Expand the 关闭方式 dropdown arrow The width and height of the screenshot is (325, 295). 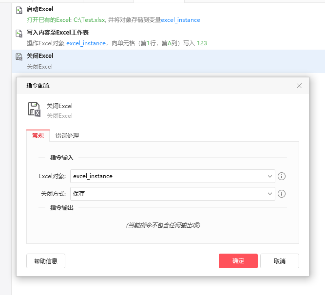click(269, 194)
